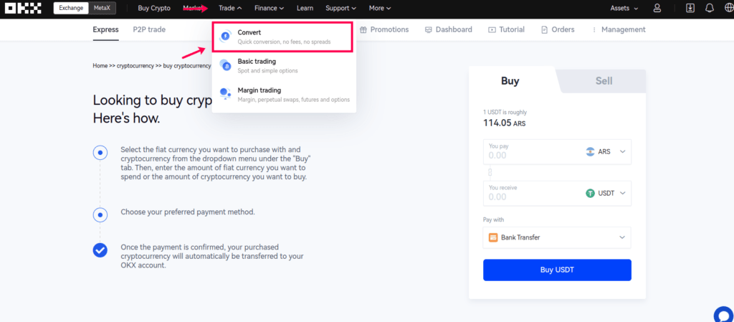Click the Promotions gift icon
The image size is (734, 322).
coord(363,29)
